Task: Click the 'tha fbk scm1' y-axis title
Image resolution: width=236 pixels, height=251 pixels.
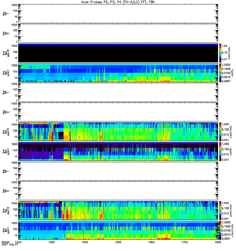Action: (6, 73)
